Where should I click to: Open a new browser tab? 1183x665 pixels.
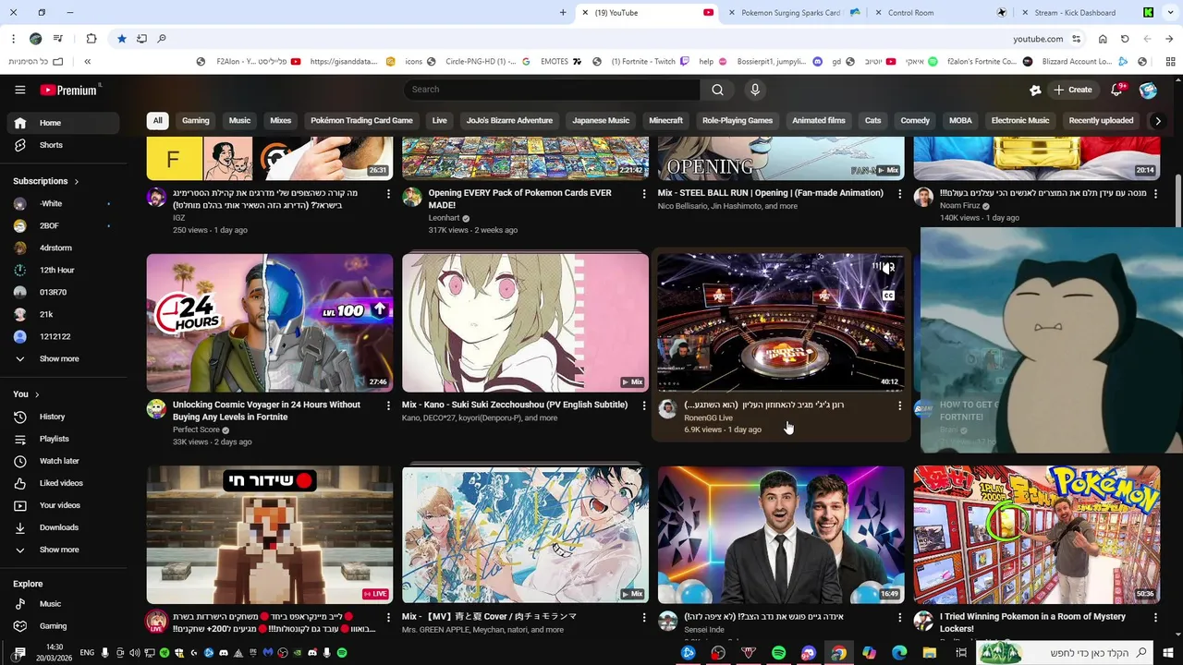click(x=563, y=13)
